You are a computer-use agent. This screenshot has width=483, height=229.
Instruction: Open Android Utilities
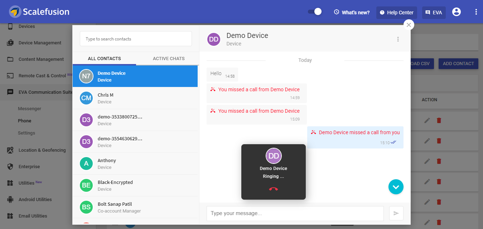point(35,199)
